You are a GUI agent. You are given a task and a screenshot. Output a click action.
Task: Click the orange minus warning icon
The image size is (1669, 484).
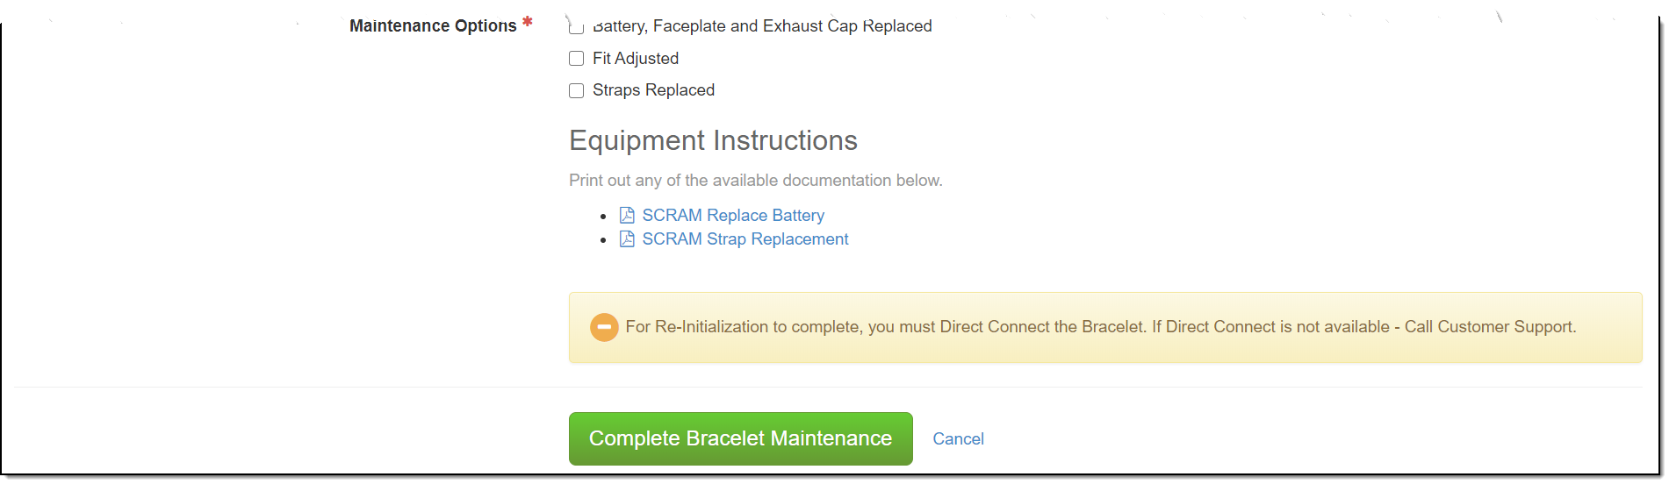coord(604,327)
